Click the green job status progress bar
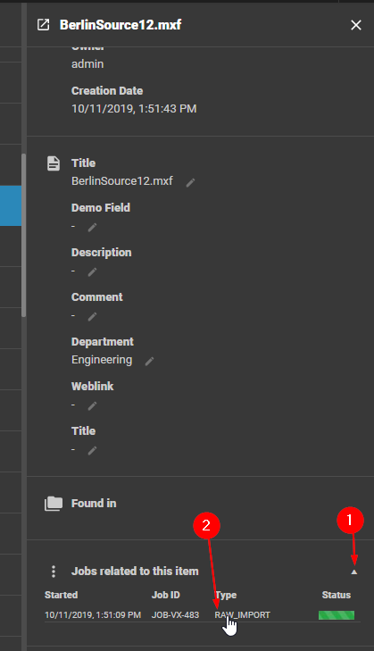The height and width of the screenshot is (651, 374). click(337, 615)
